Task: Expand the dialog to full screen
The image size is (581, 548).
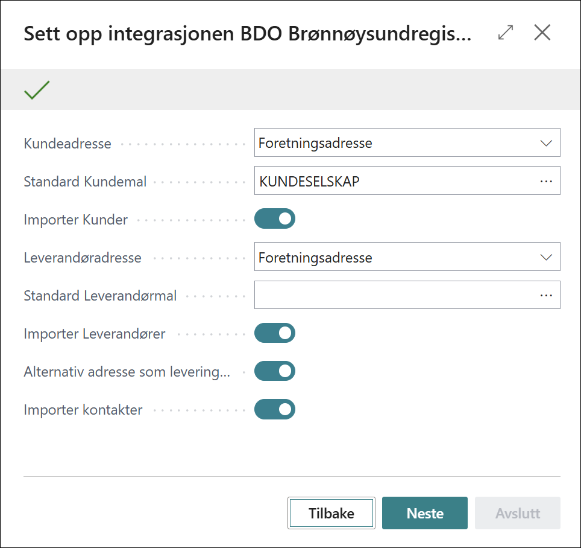Action: tap(506, 33)
